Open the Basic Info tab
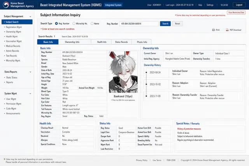 48,42
